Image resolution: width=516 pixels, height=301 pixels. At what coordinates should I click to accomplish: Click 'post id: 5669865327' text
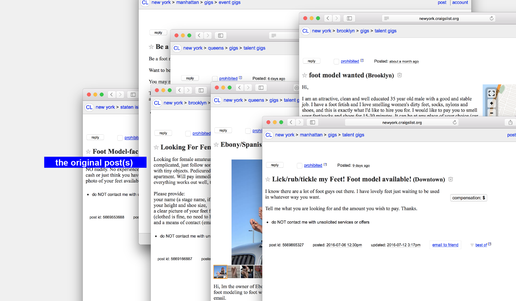[286, 245]
